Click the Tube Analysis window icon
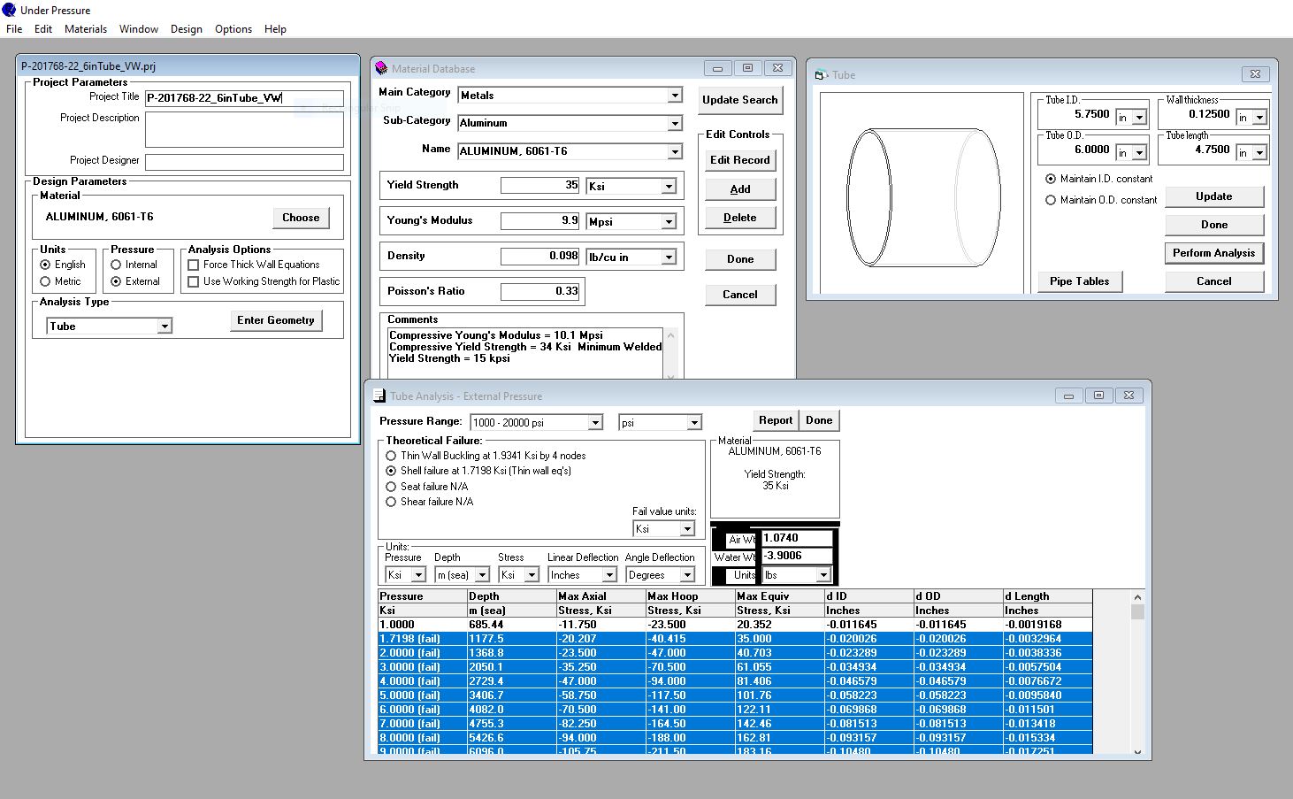 [379, 396]
